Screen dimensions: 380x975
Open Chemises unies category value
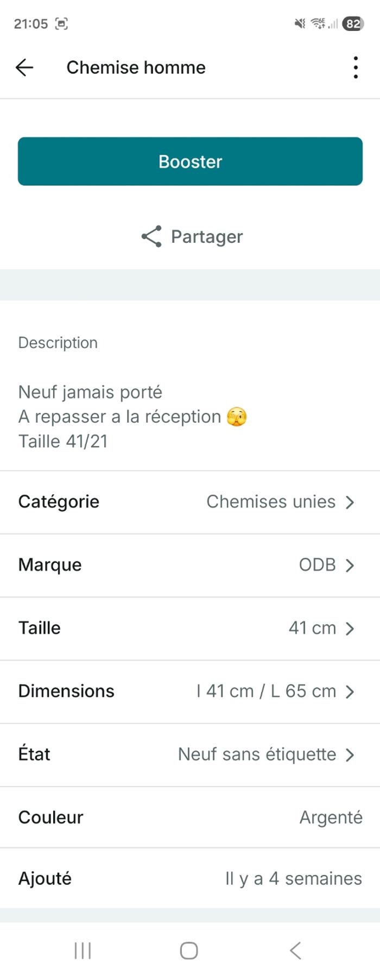point(271,502)
